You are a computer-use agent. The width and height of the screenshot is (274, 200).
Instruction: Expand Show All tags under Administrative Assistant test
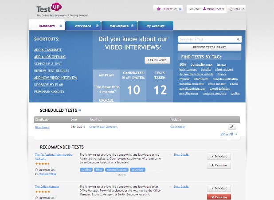coord(122,175)
